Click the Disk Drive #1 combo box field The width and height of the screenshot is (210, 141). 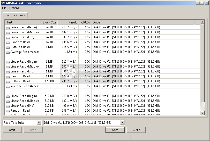[84, 123]
